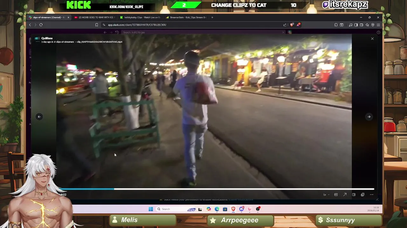Open the Leo AI assistant
Viewport: 407px width, 228px height.
click(367, 25)
